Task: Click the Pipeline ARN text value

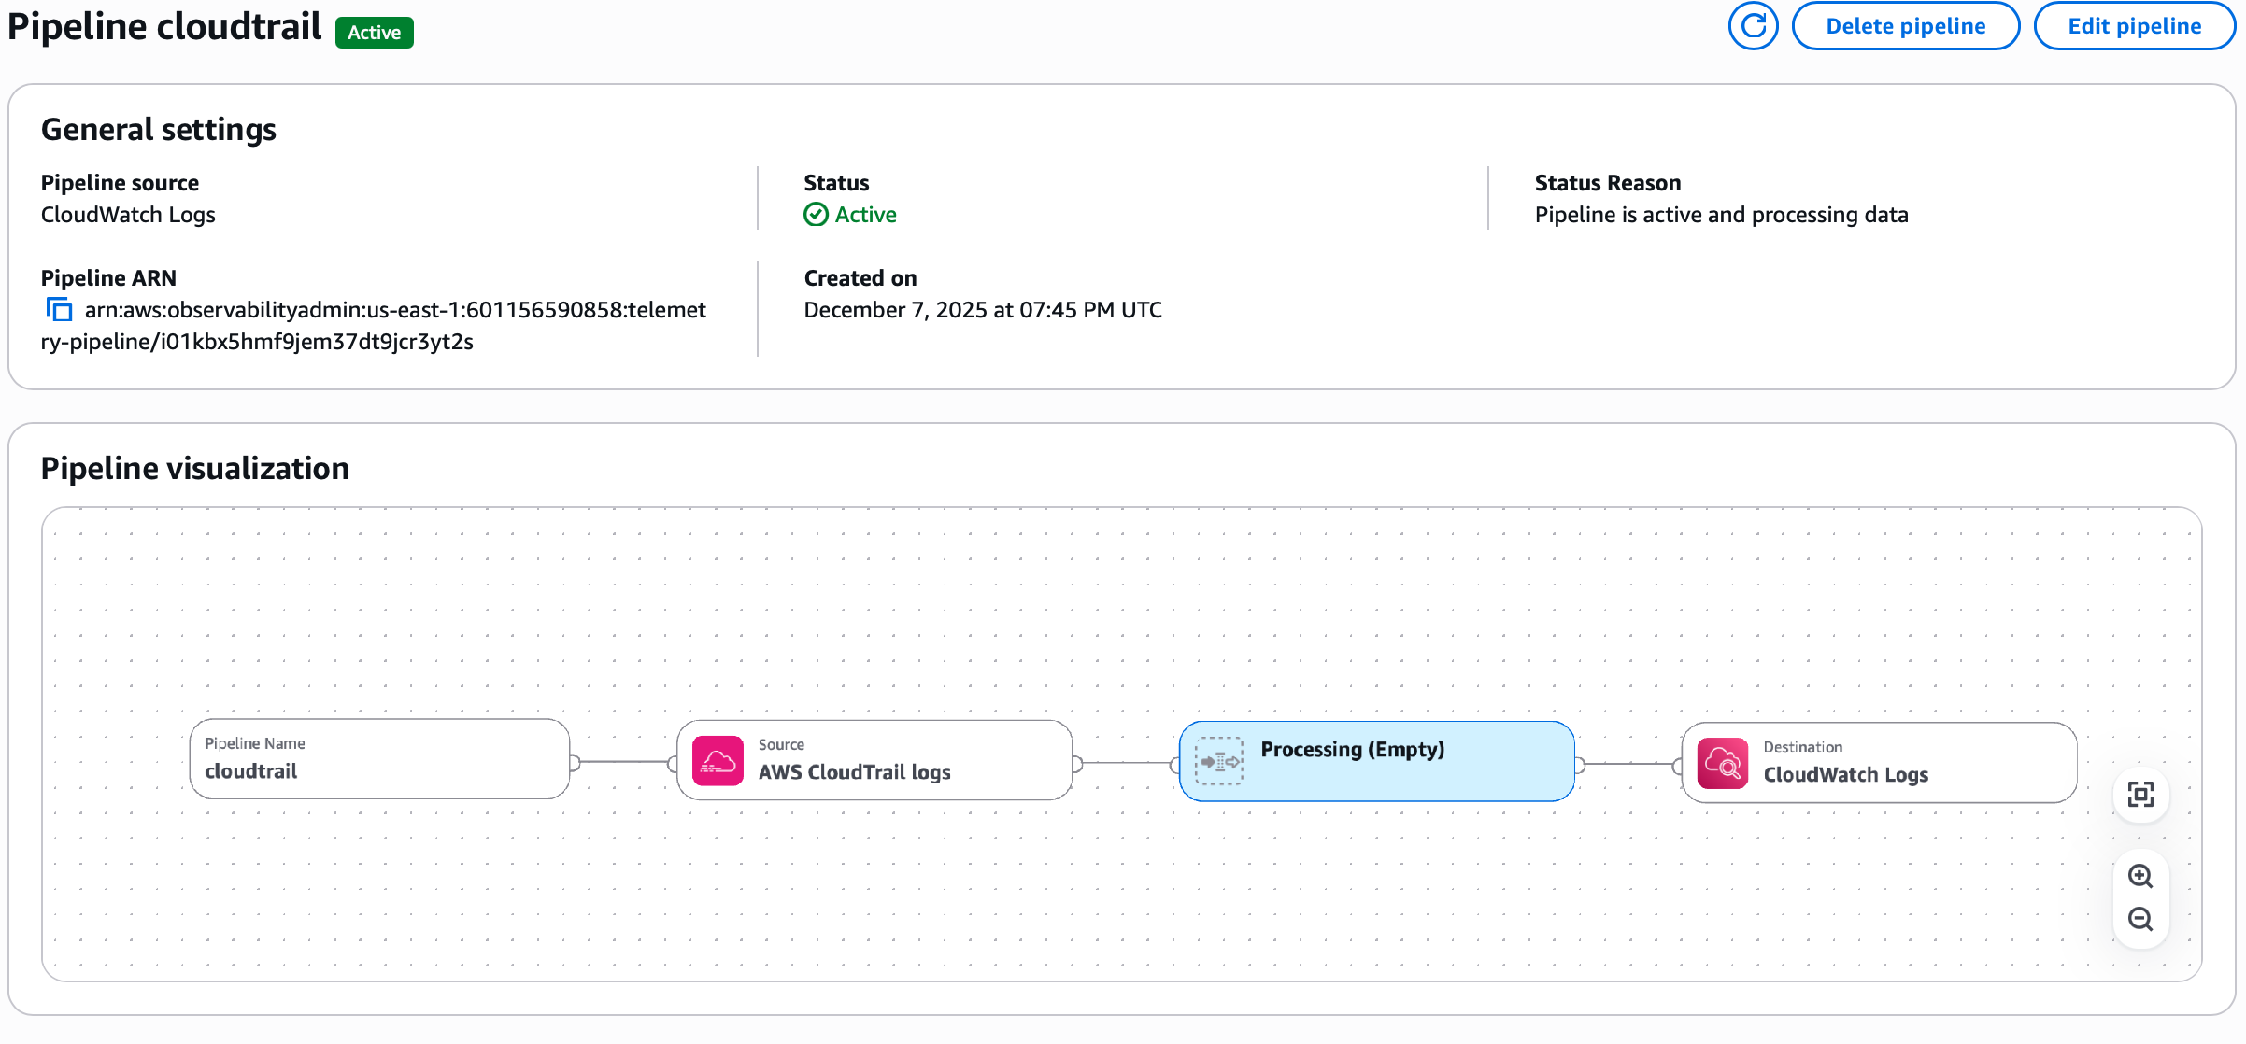Action: pyautogui.click(x=394, y=310)
